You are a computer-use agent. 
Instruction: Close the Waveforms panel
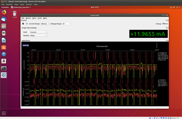click(x=168, y=41)
